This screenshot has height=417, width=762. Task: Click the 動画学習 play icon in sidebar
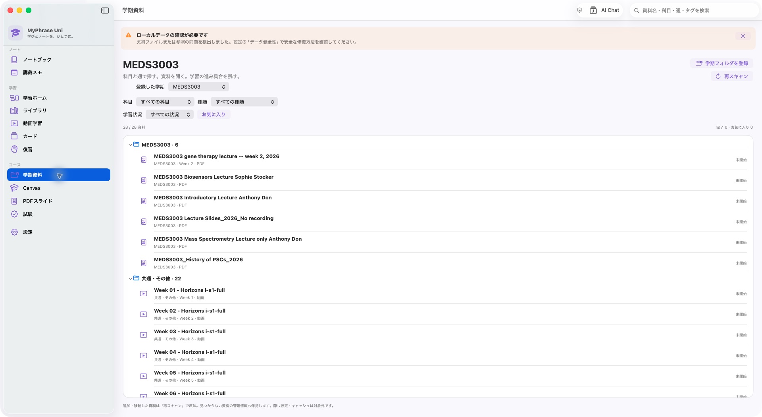point(14,124)
